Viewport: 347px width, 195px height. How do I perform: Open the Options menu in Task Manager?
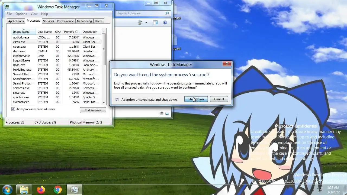[21, 14]
